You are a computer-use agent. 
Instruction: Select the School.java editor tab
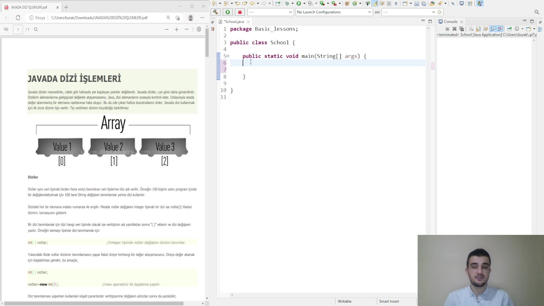coord(233,22)
